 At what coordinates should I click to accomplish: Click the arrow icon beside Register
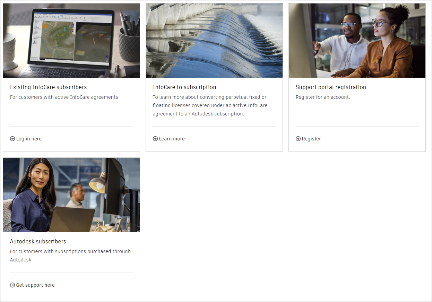tap(298, 139)
